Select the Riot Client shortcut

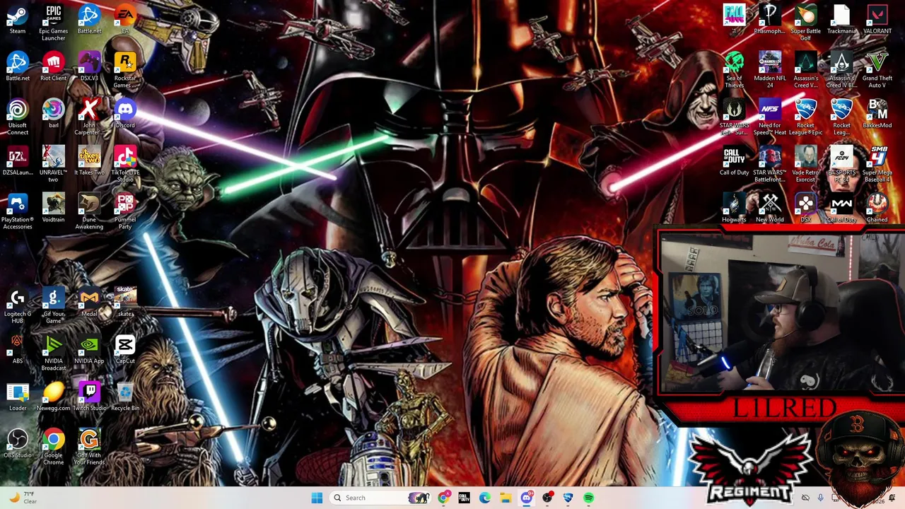[53, 67]
